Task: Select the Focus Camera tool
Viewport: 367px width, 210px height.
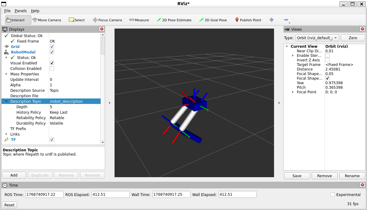Action: tap(107, 20)
